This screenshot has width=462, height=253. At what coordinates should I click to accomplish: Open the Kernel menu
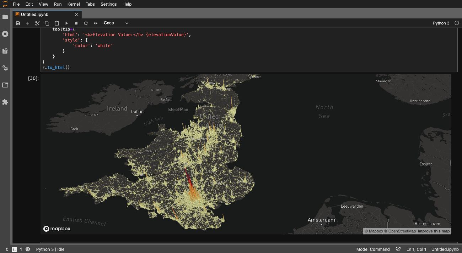coord(74,4)
